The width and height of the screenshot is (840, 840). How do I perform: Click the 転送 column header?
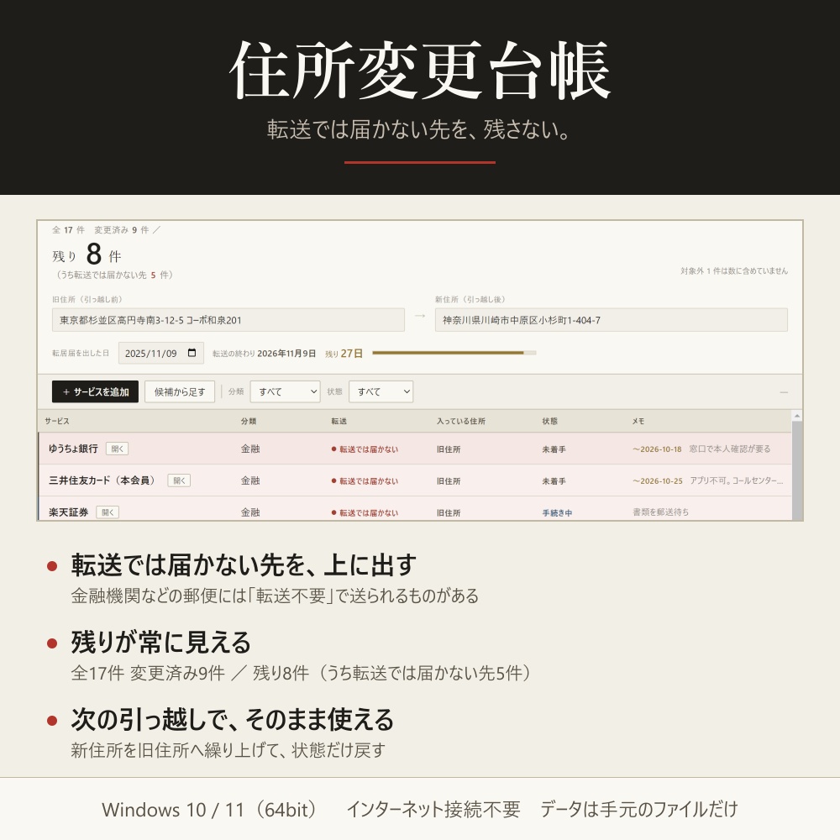point(339,421)
